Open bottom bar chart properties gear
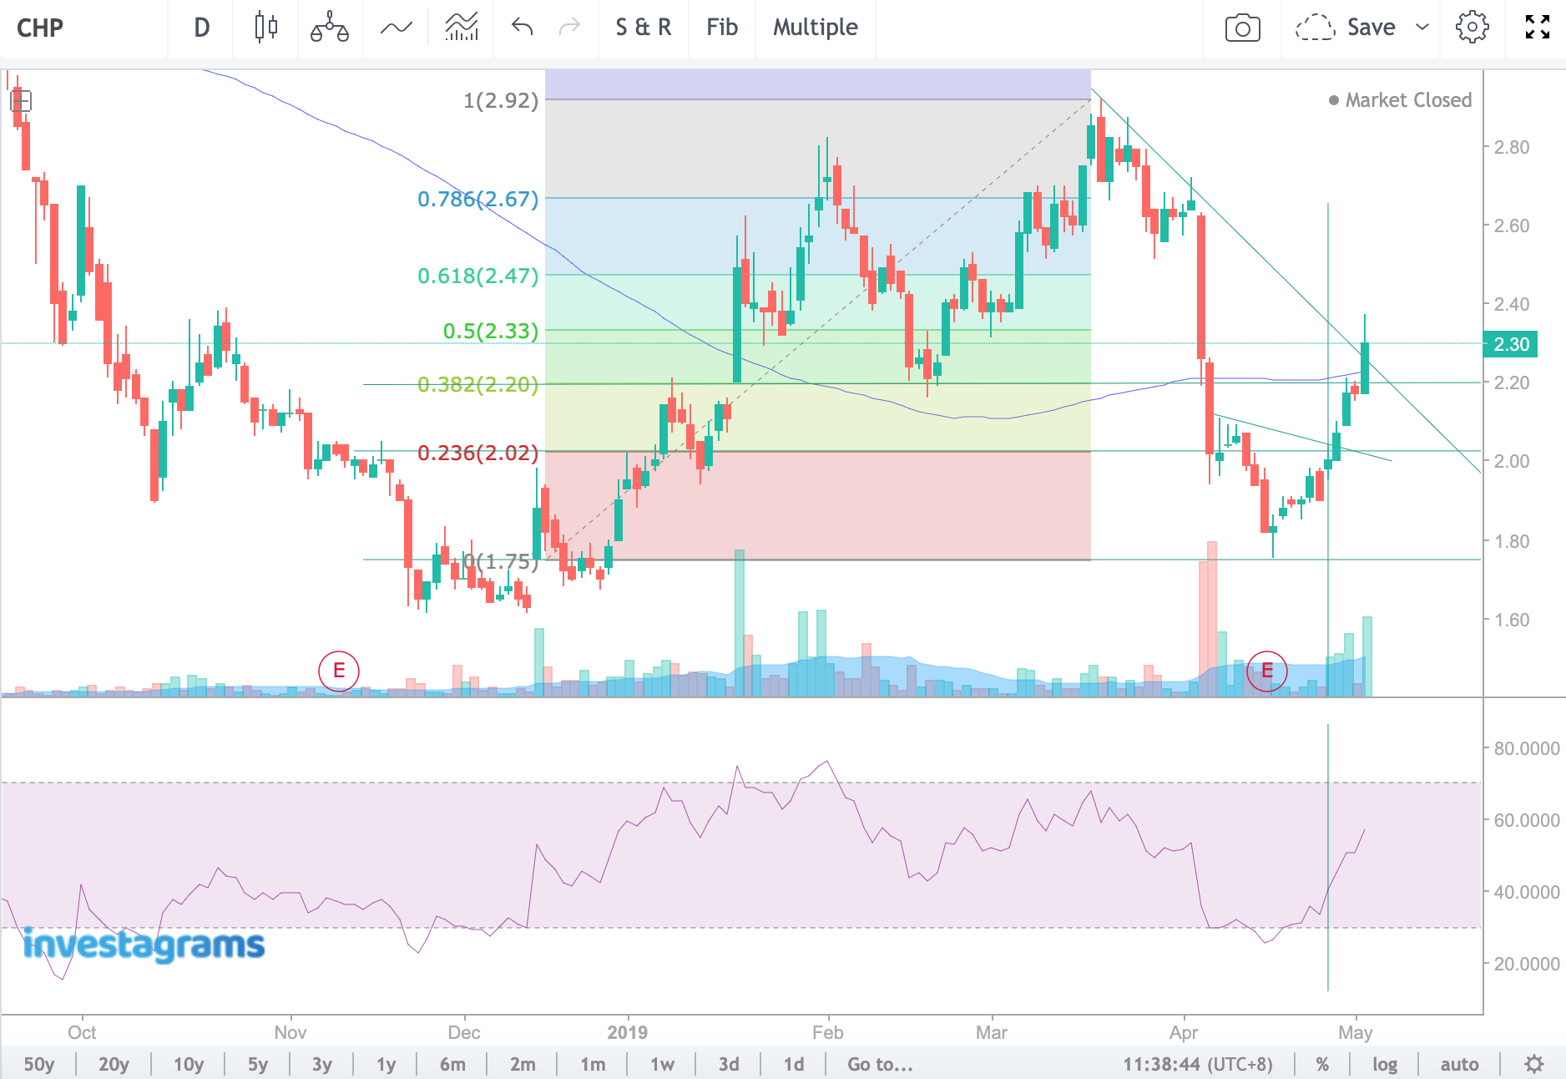The width and height of the screenshot is (1566, 1079). [x=1534, y=1064]
